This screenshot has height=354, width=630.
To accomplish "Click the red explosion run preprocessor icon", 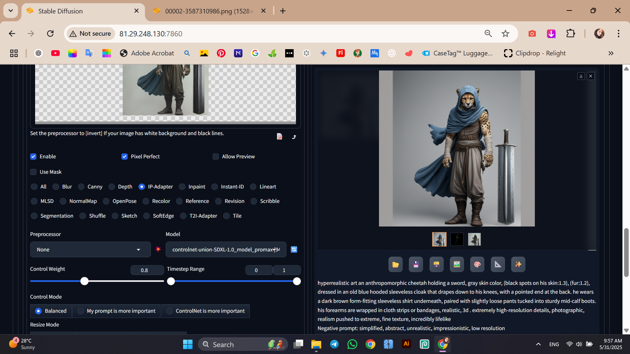I will pos(158,249).
